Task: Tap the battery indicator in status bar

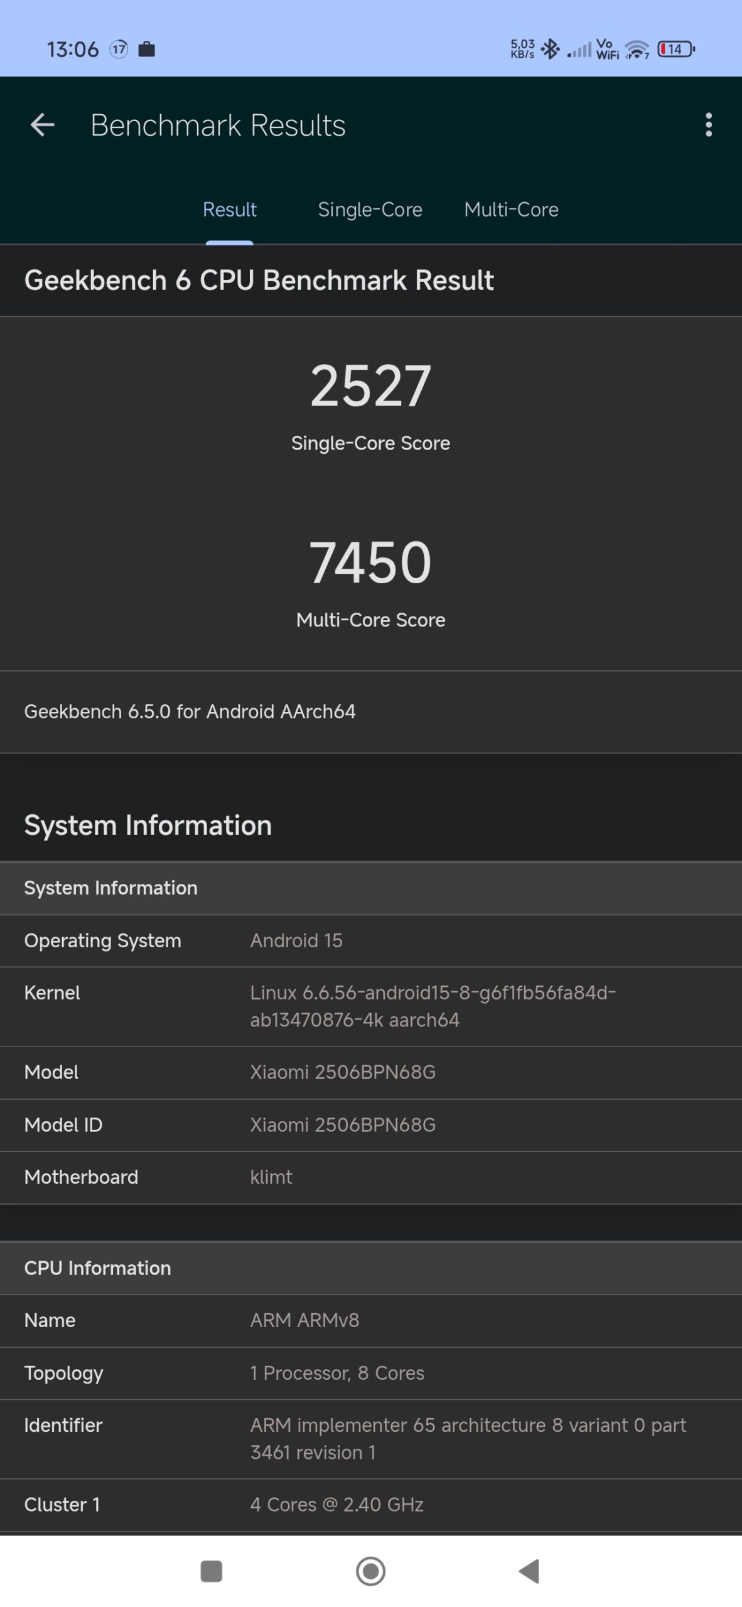Action: (x=675, y=49)
